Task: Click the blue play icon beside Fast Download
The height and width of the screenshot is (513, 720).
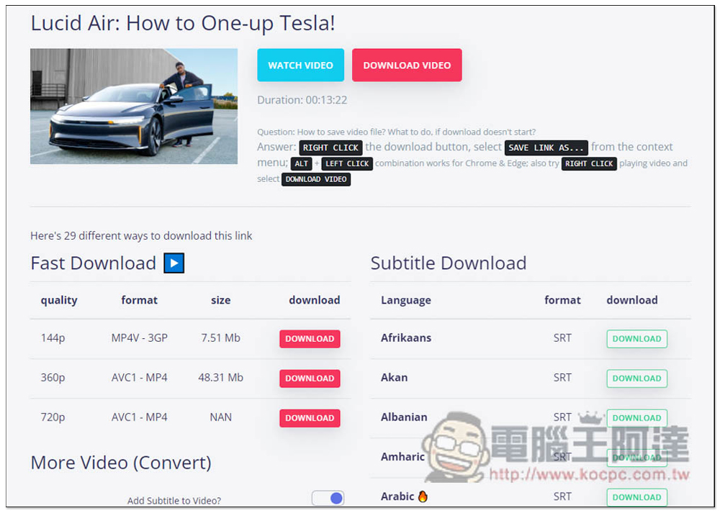Action: 174,263
